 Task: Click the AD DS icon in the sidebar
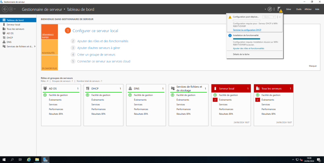point(4,33)
